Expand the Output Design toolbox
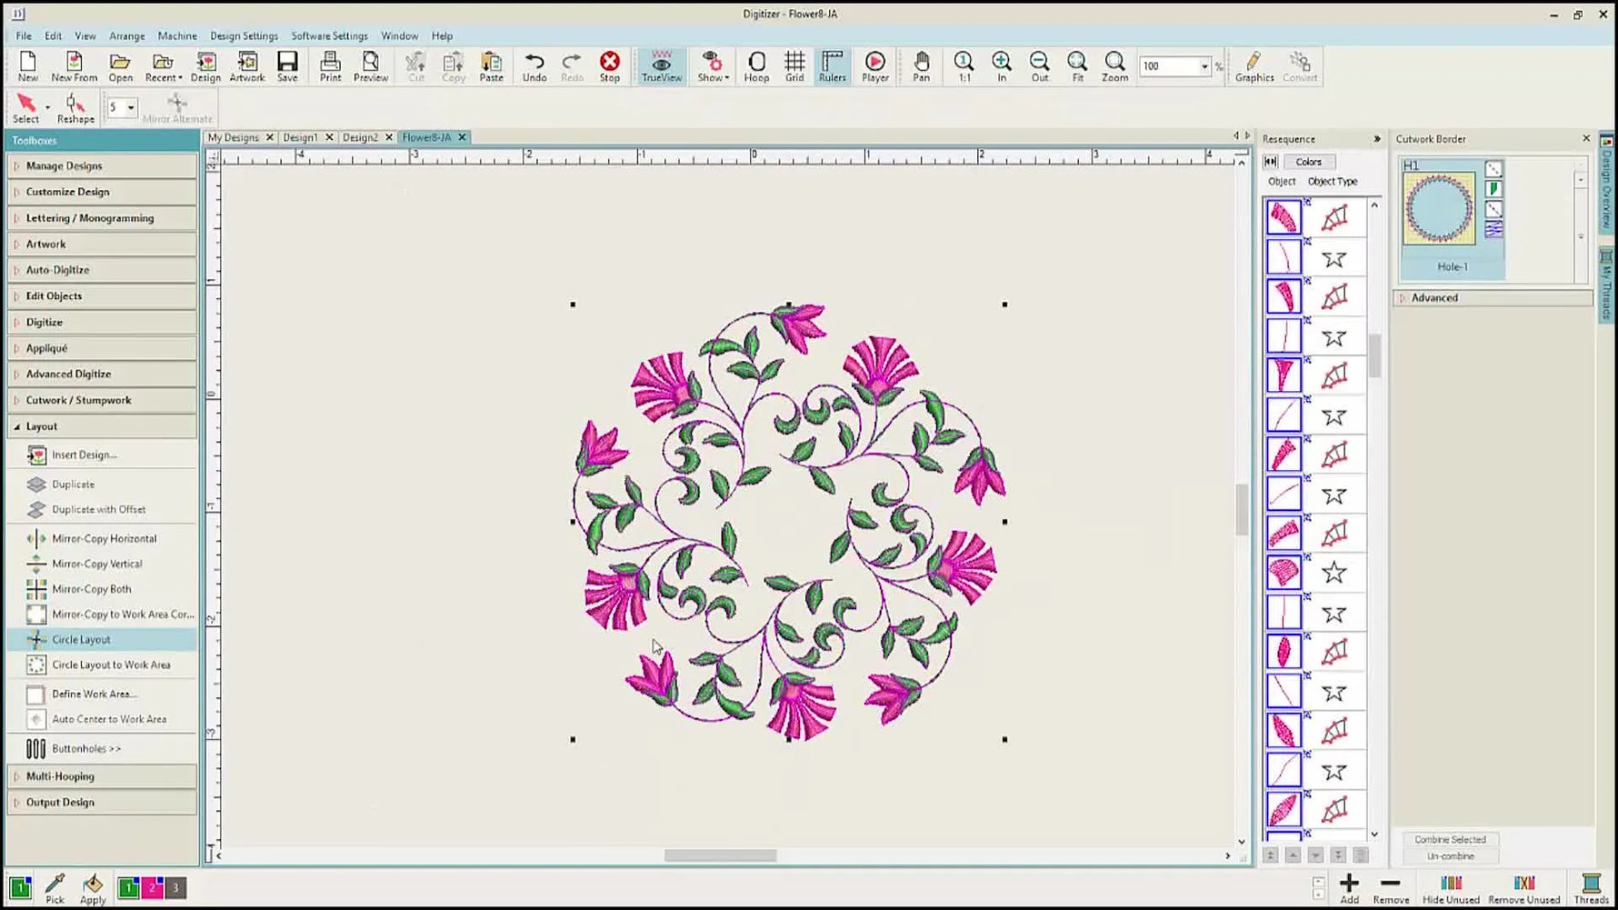This screenshot has height=910, width=1618. tap(102, 802)
